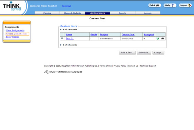Click the Assign button

tap(158, 53)
